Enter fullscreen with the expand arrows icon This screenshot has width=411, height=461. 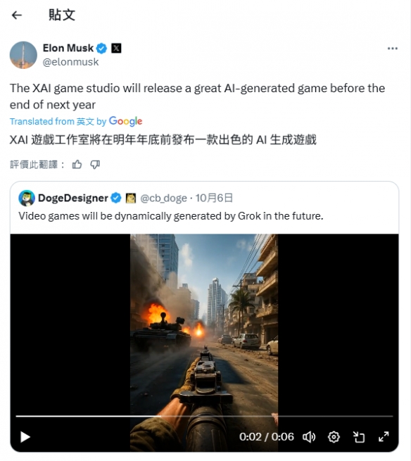(384, 437)
